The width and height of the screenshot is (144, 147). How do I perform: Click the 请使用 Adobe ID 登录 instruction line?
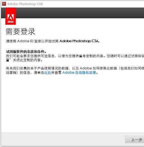coord(53,41)
